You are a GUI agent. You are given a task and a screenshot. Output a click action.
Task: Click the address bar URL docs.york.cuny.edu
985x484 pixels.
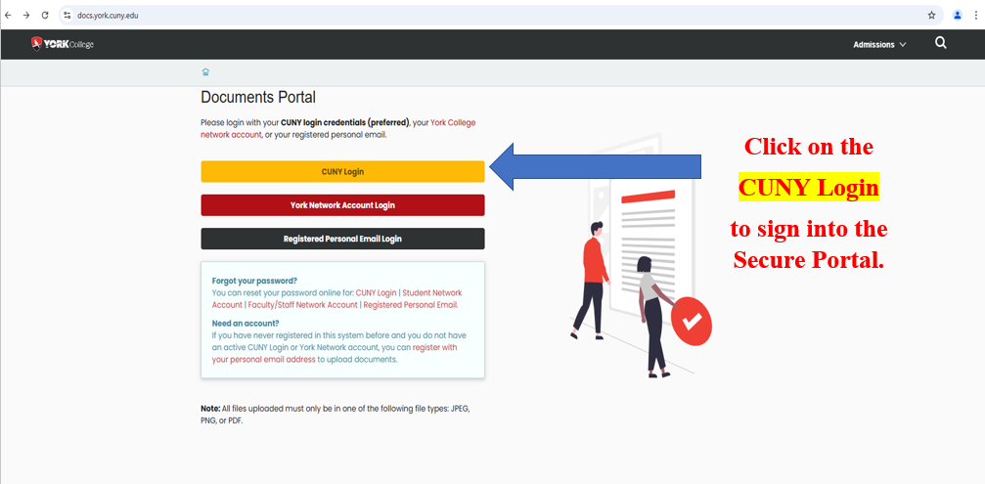[x=108, y=15]
